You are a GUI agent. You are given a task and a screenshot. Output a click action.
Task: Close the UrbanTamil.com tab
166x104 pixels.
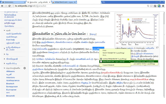[75, 2]
